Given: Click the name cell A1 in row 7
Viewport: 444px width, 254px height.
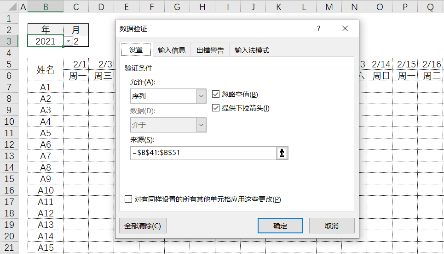Looking at the screenshot, I should tap(45, 87).
